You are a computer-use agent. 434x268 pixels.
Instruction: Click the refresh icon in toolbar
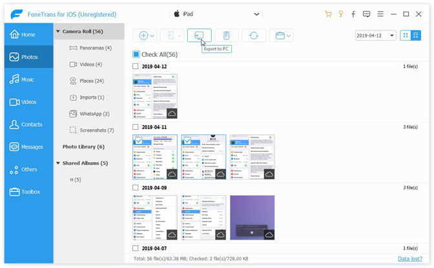point(254,36)
